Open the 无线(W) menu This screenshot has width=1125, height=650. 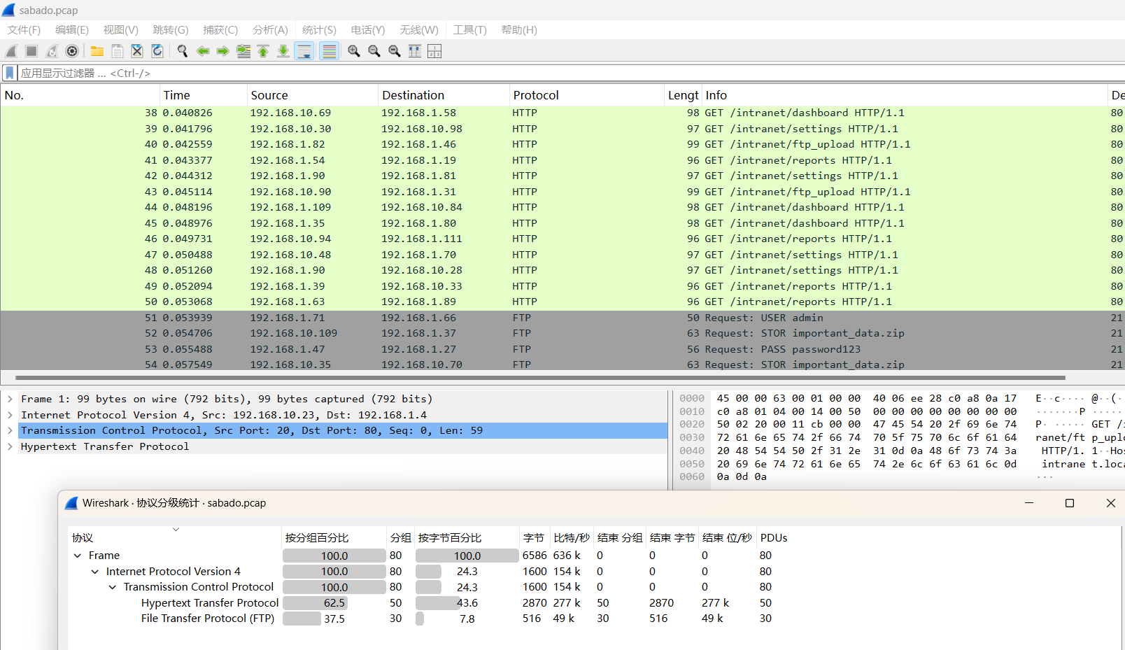419,30
